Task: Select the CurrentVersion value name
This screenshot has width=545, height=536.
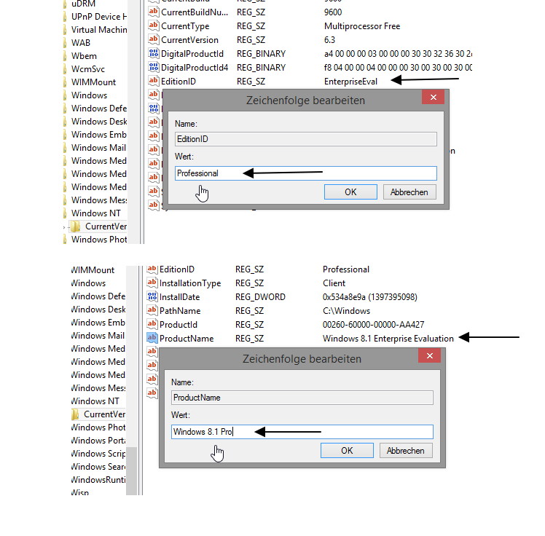Action: 189,40
